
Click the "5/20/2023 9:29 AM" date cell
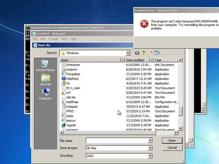pos(139,88)
